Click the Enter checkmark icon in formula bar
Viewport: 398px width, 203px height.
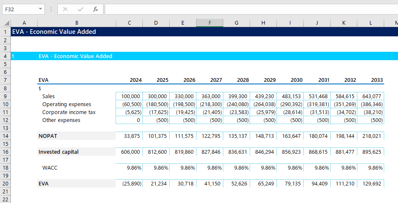point(80,9)
